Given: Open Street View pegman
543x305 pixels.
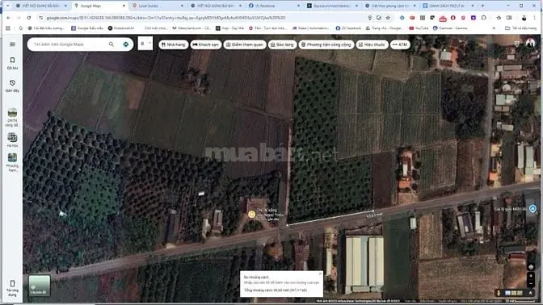Looking at the screenshot, I should coord(499,293).
